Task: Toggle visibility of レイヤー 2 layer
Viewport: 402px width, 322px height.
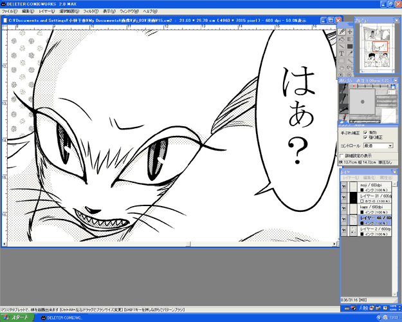Action: click(x=343, y=231)
